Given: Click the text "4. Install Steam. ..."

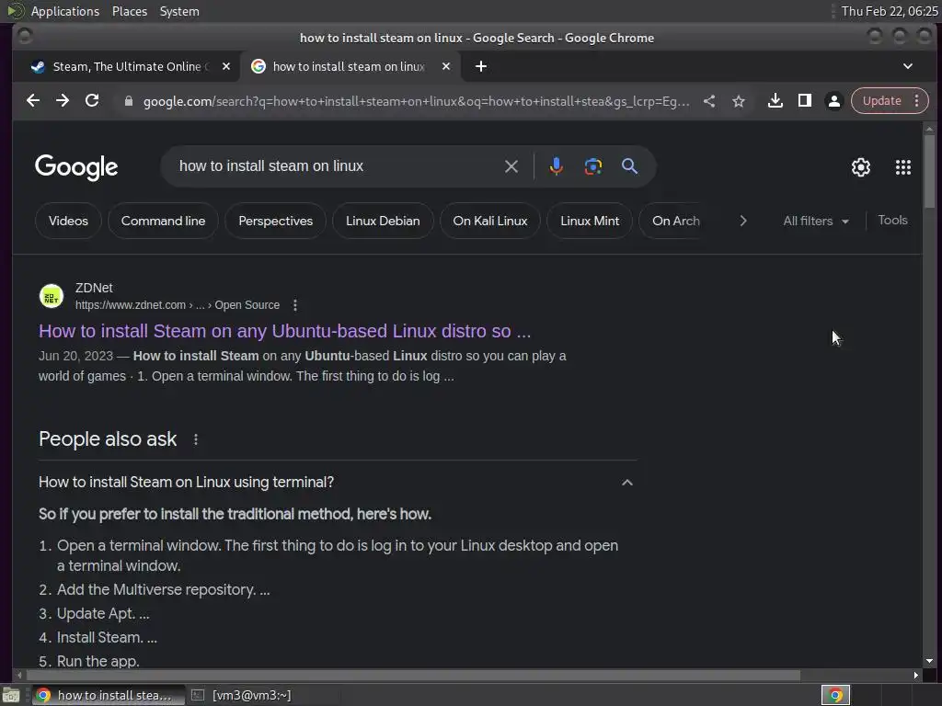Looking at the screenshot, I should pyautogui.click(x=98, y=638).
